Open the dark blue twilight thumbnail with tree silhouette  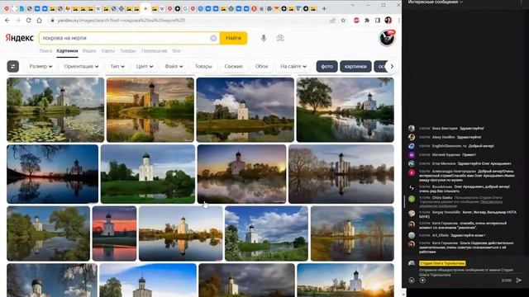tap(52, 174)
